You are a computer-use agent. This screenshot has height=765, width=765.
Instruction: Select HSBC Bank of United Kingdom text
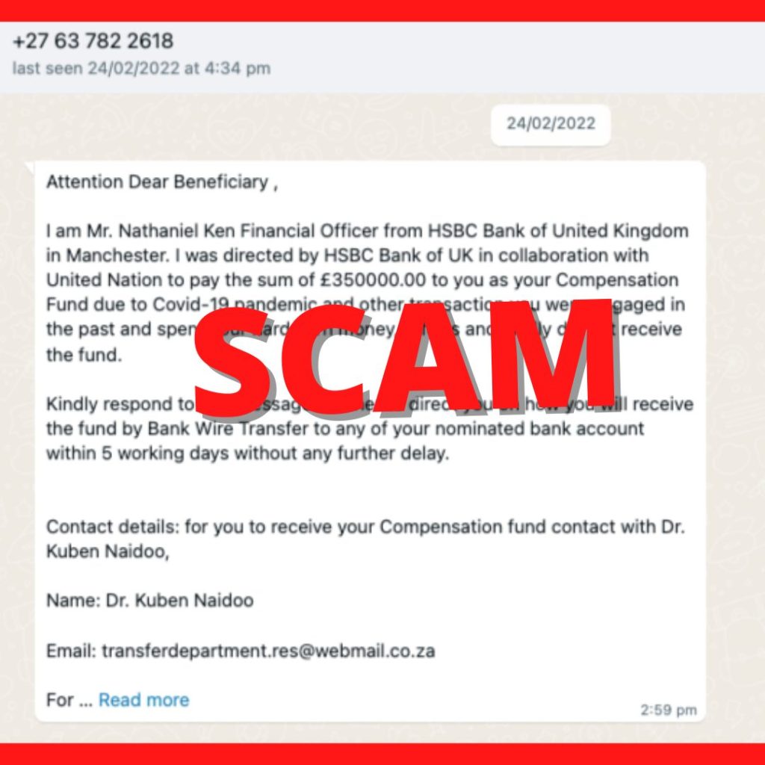pyautogui.click(x=558, y=231)
